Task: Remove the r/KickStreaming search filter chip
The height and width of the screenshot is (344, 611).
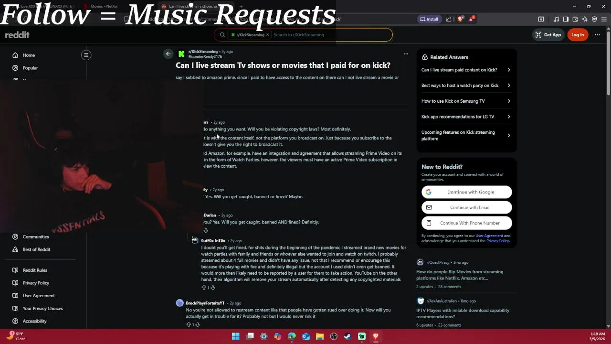Action: 267,34
